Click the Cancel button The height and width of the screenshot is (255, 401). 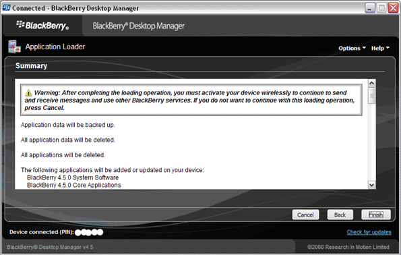coord(305,215)
